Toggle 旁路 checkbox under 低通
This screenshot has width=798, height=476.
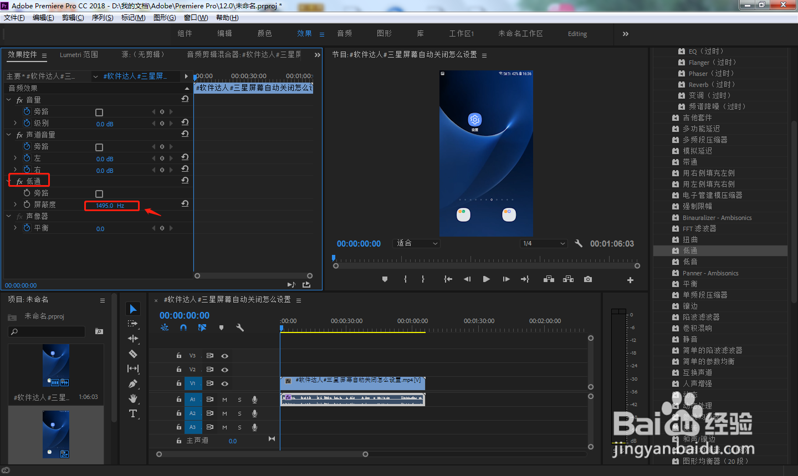pyautogui.click(x=99, y=193)
